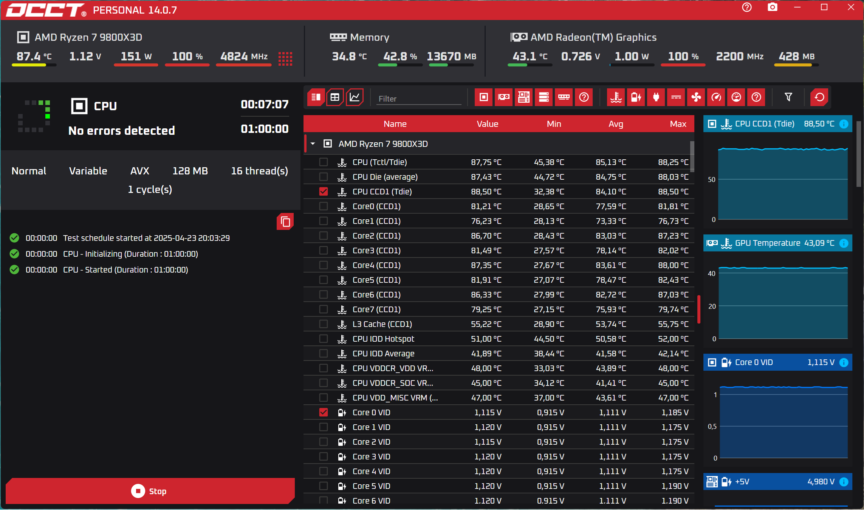This screenshot has width=864, height=527.
Task: Stop the running CPU test
Action: point(150,491)
